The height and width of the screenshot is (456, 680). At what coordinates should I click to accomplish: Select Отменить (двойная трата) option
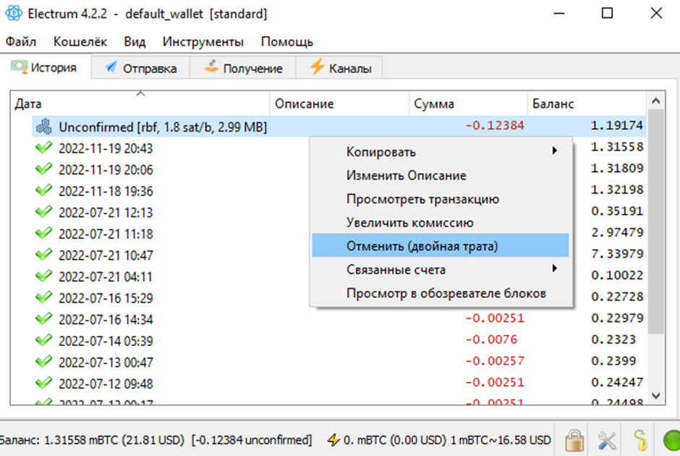[441, 245]
